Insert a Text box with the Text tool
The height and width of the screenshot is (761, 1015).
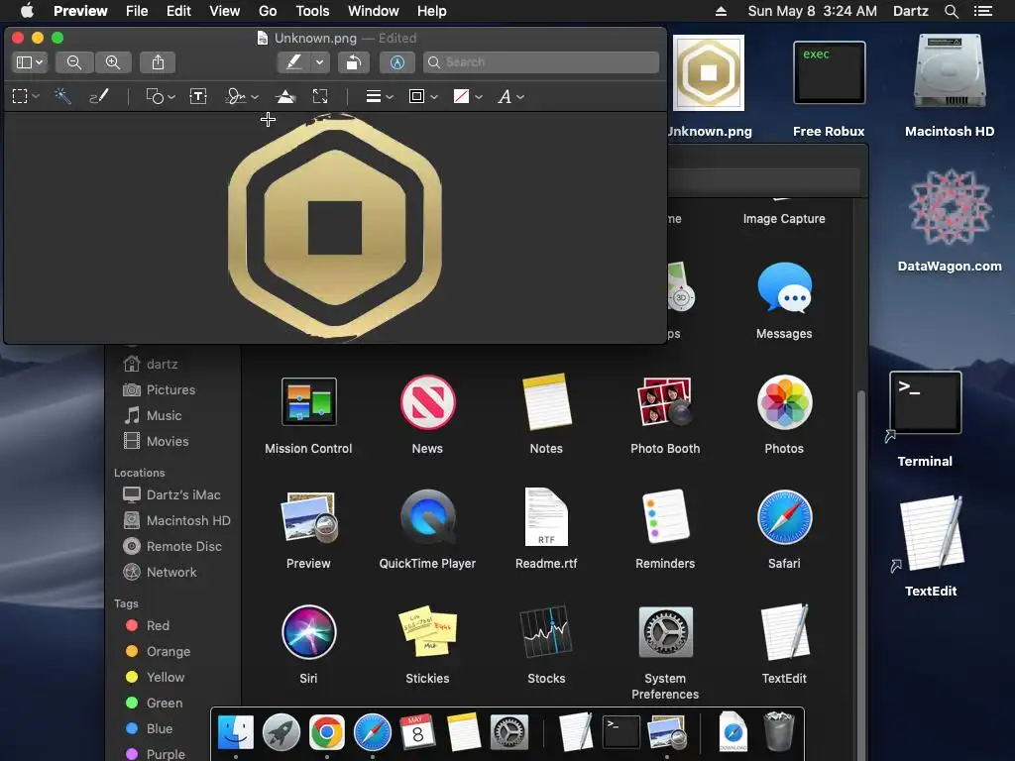(x=198, y=96)
